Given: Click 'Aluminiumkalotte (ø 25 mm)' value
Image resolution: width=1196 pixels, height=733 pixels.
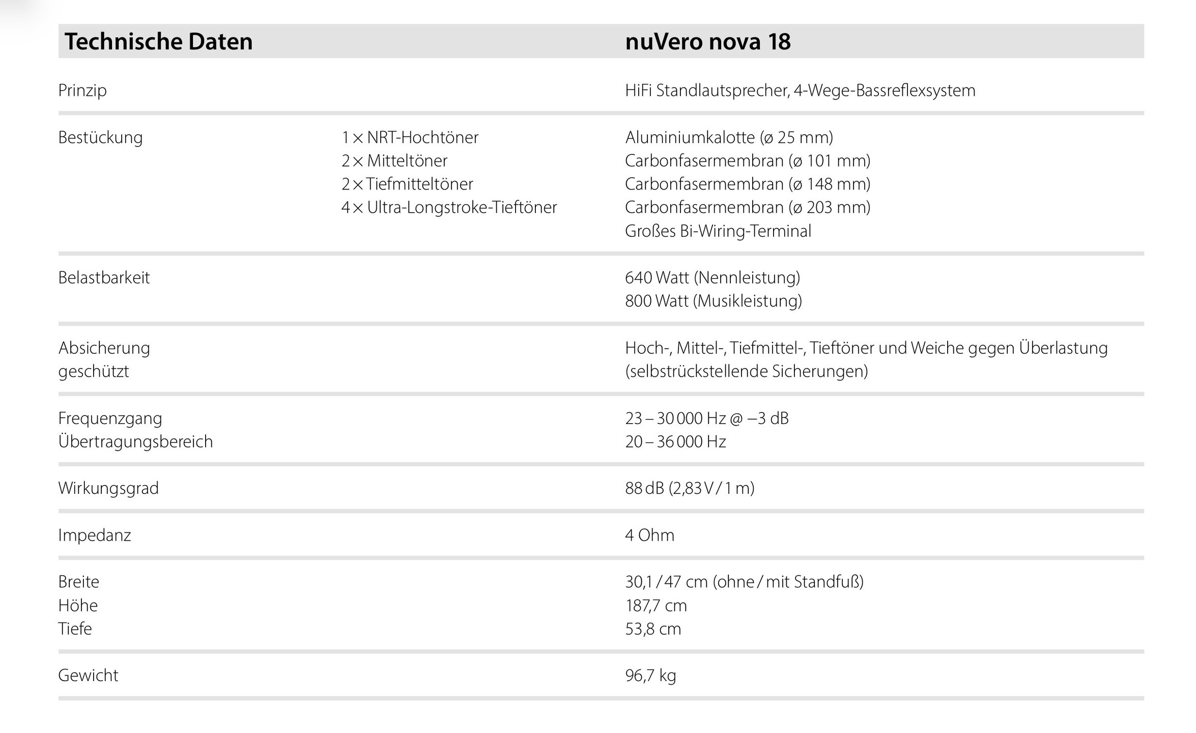Looking at the screenshot, I should tap(729, 137).
